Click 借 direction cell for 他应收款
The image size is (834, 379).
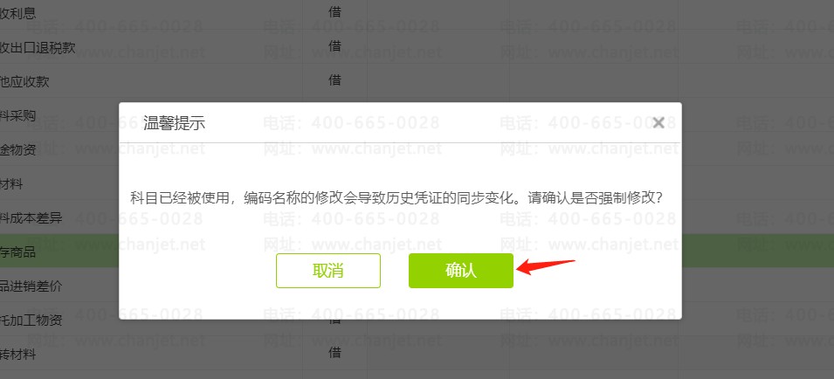click(334, 80)
